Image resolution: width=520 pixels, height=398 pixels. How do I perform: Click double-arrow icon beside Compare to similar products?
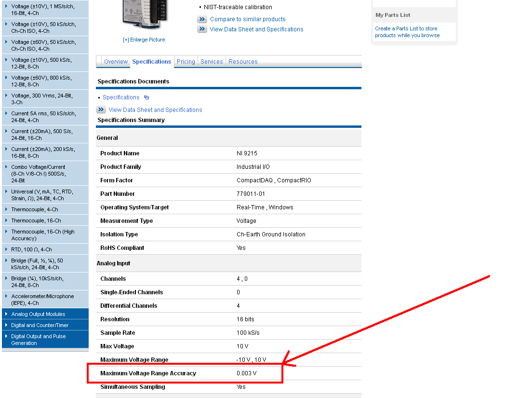[202, 19]
